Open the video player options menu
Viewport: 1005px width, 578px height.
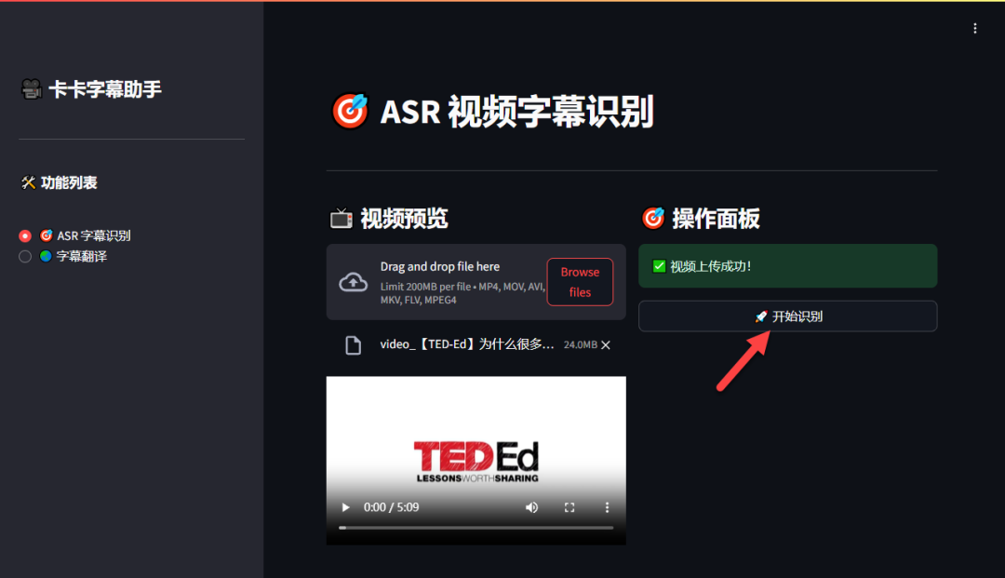(x=607, y=507)
